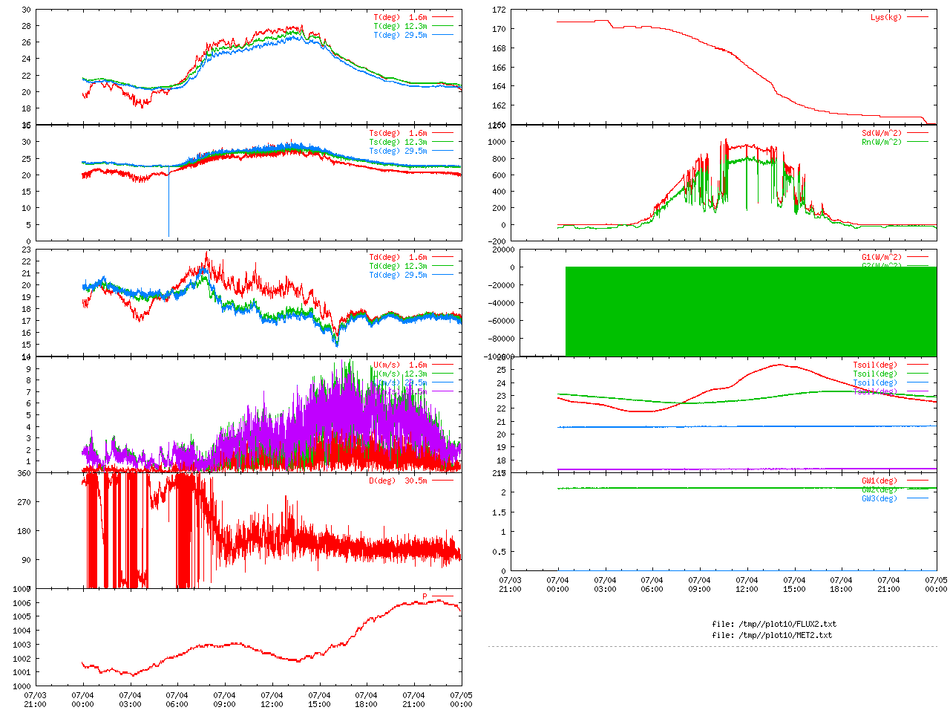Click the GW2(deg) legend label
This screenshot has width=950, height=713.
880,490
